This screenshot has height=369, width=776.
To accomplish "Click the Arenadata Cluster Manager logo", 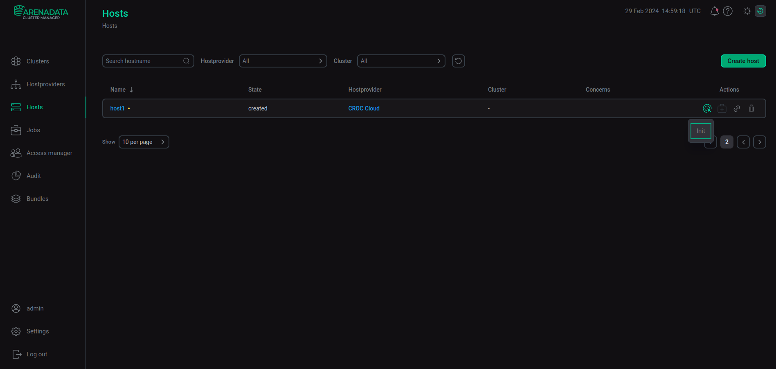I will point(41,12).
